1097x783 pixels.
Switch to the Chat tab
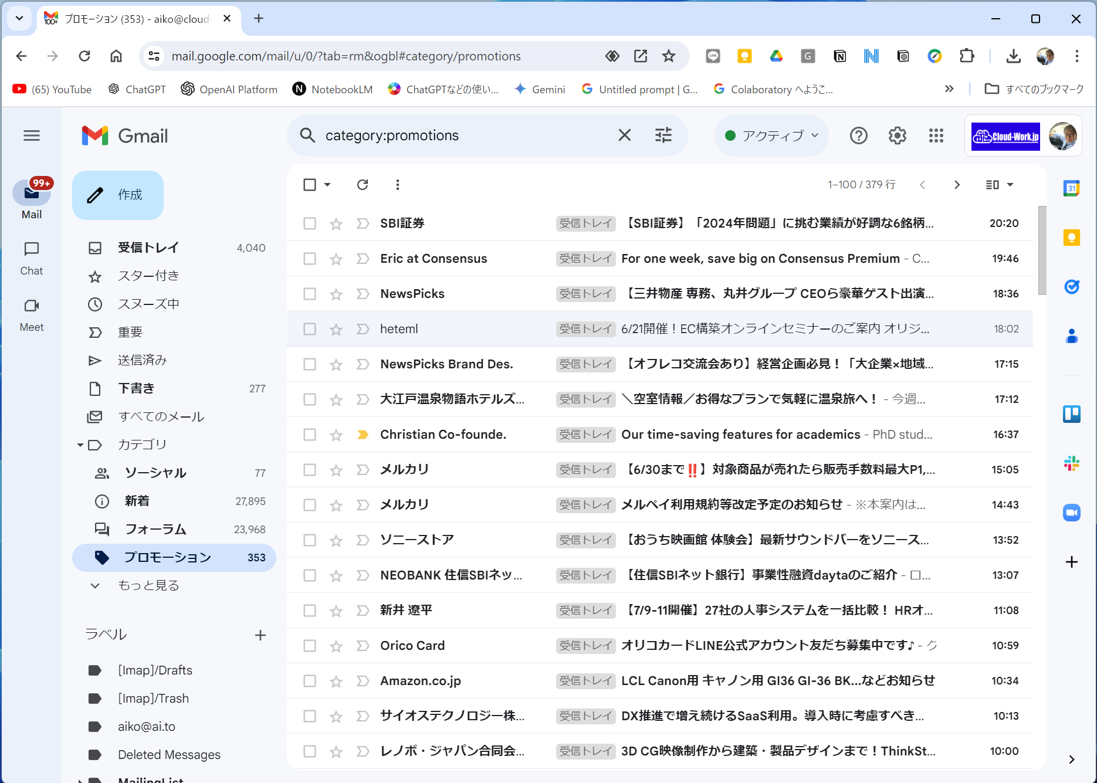[x=32, y=258]
